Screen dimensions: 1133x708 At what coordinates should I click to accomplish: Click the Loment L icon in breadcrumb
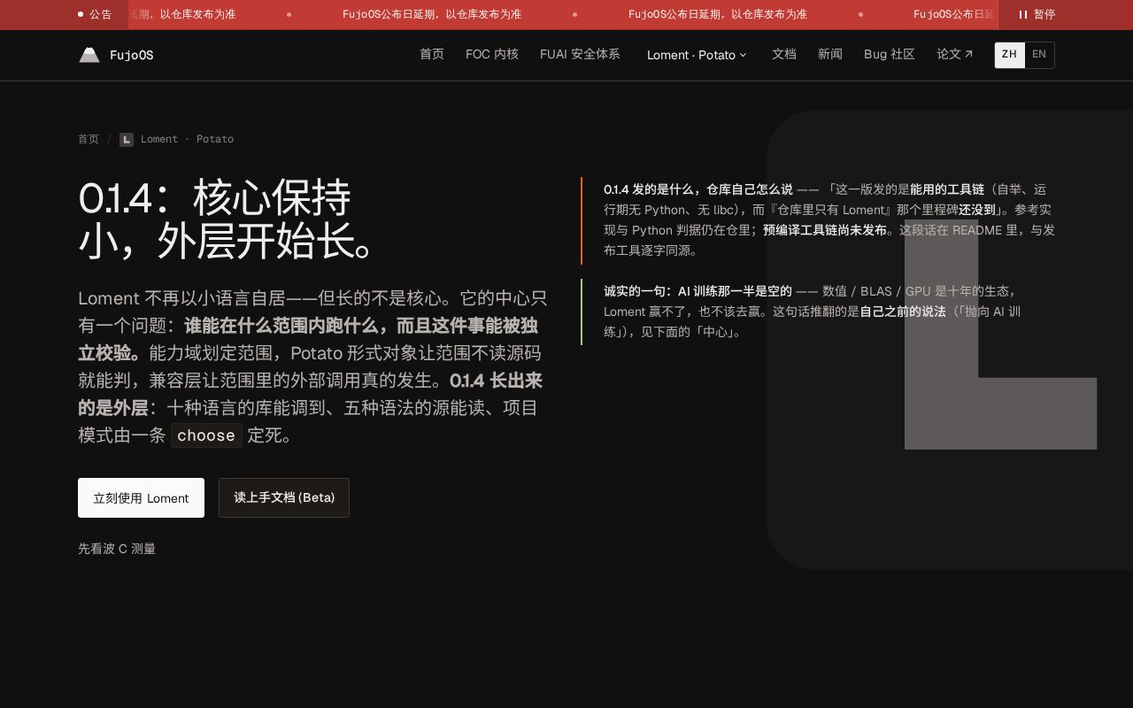click(127, 139)
